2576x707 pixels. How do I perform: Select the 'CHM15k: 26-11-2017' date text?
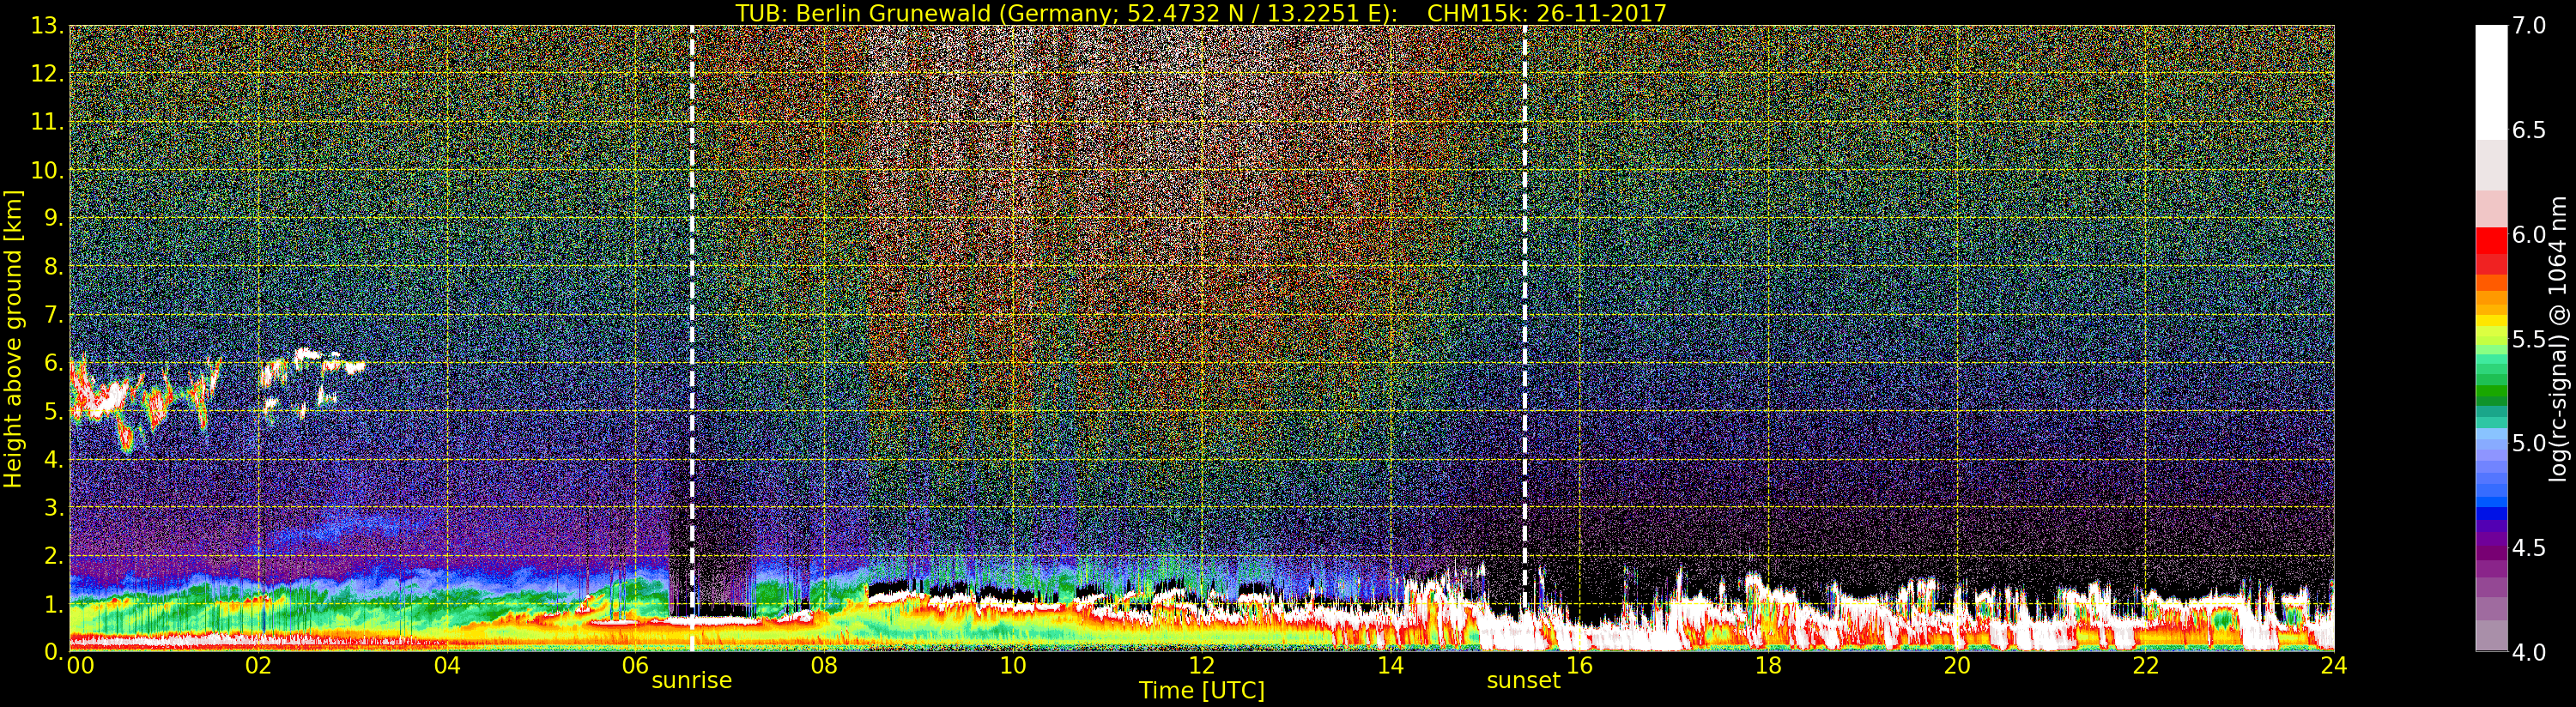(1547, 13)
